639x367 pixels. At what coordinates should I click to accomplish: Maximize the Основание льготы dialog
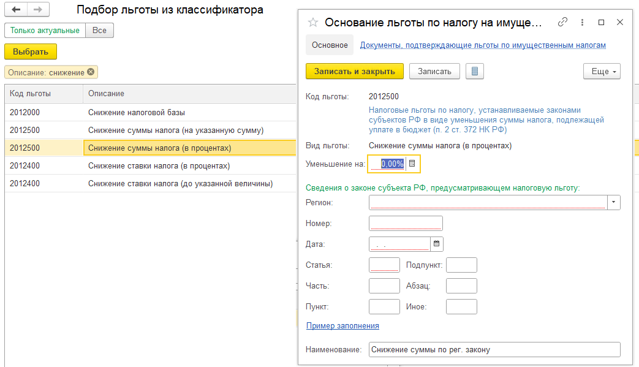601,23
